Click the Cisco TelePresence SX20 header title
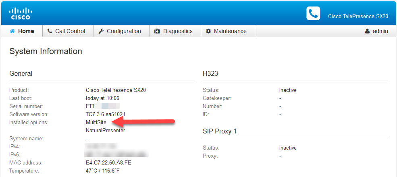 tap(358, 16)
